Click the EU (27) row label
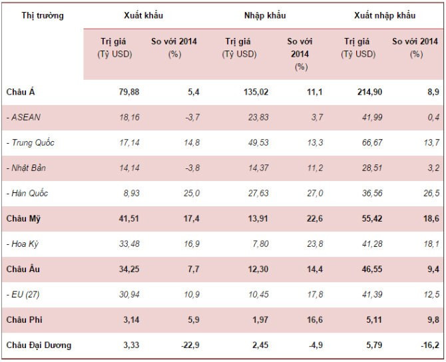Image resolution: width=446 pixels, height=362 pixels. point(24,294)
